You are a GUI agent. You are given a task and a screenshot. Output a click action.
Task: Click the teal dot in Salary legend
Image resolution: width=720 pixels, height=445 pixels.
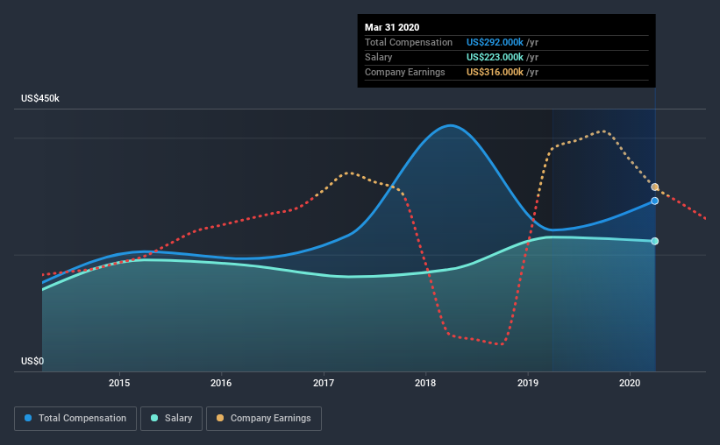[x=154, y=418]
